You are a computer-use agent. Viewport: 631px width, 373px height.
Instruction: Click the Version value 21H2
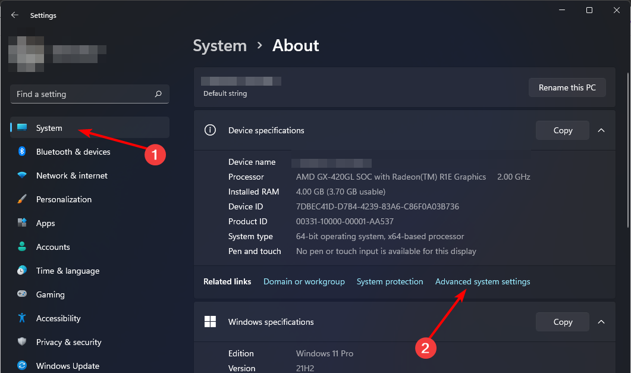[x=305, y=368]
